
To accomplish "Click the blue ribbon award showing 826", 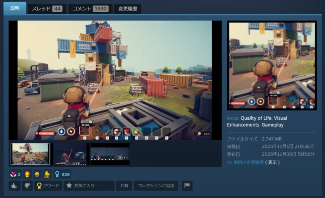I will tap(62, 174).
